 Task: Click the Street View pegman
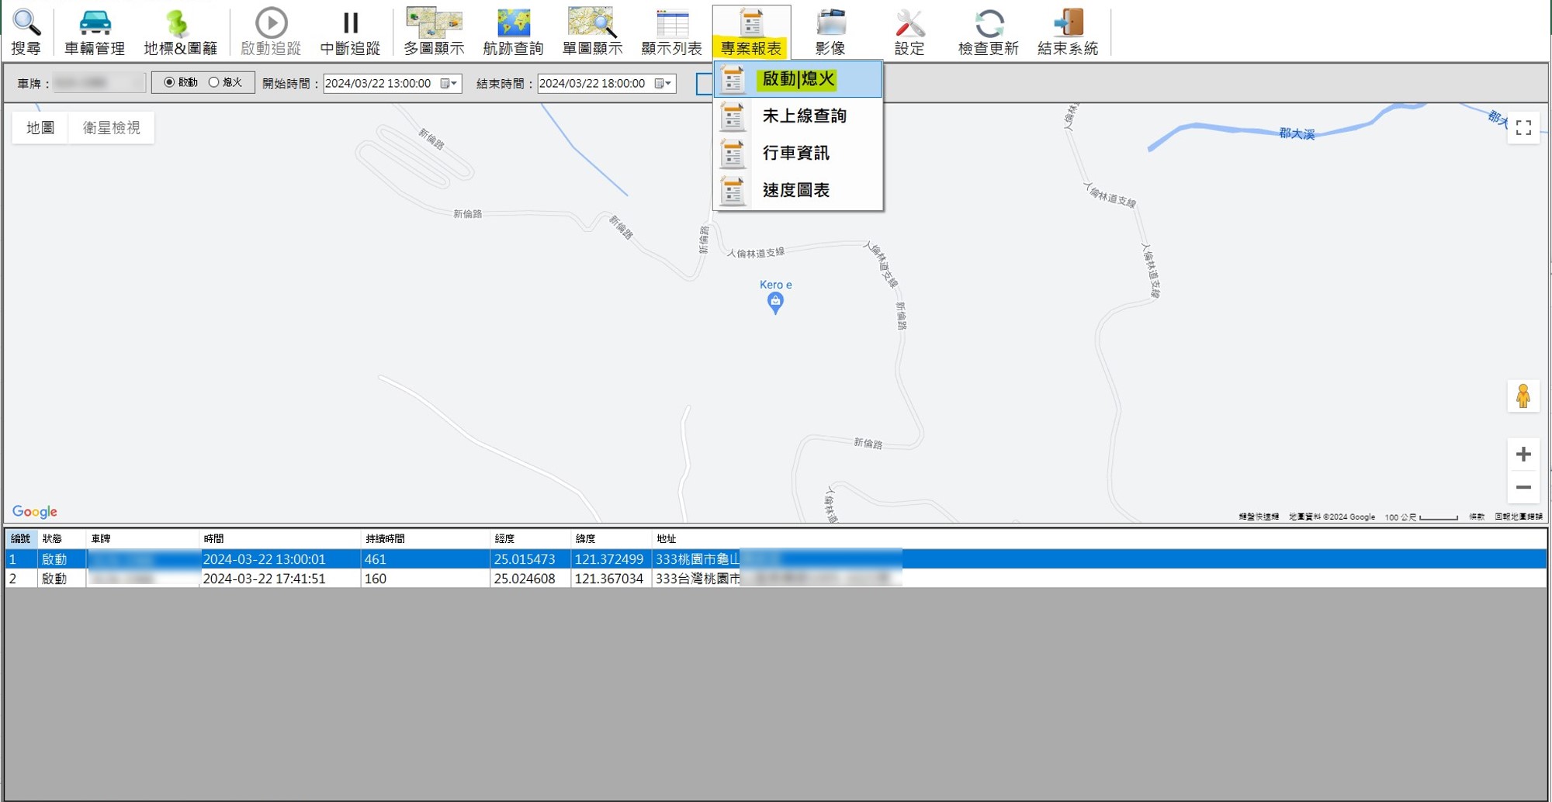1523,396
